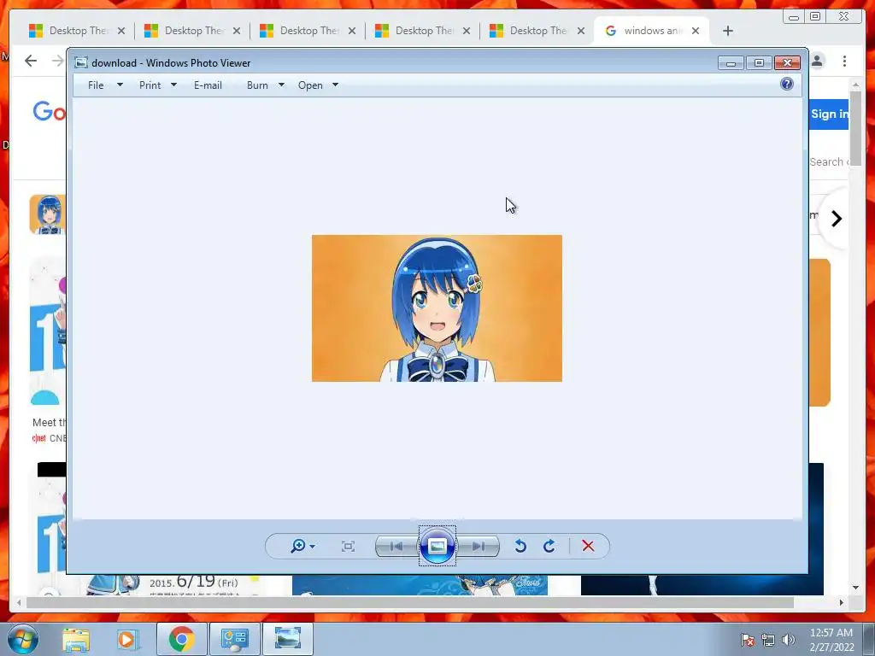Close the Google search tab

(696, 31)
